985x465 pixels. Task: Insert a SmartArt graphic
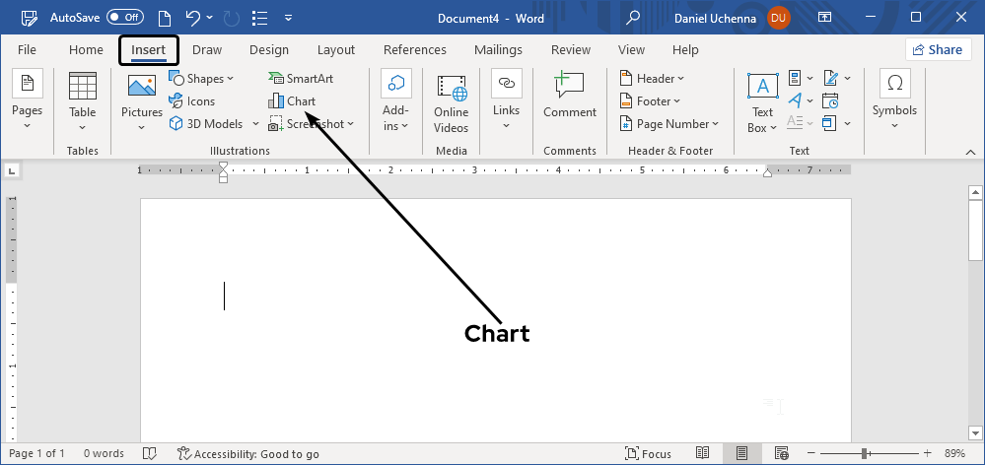(301, 79)
